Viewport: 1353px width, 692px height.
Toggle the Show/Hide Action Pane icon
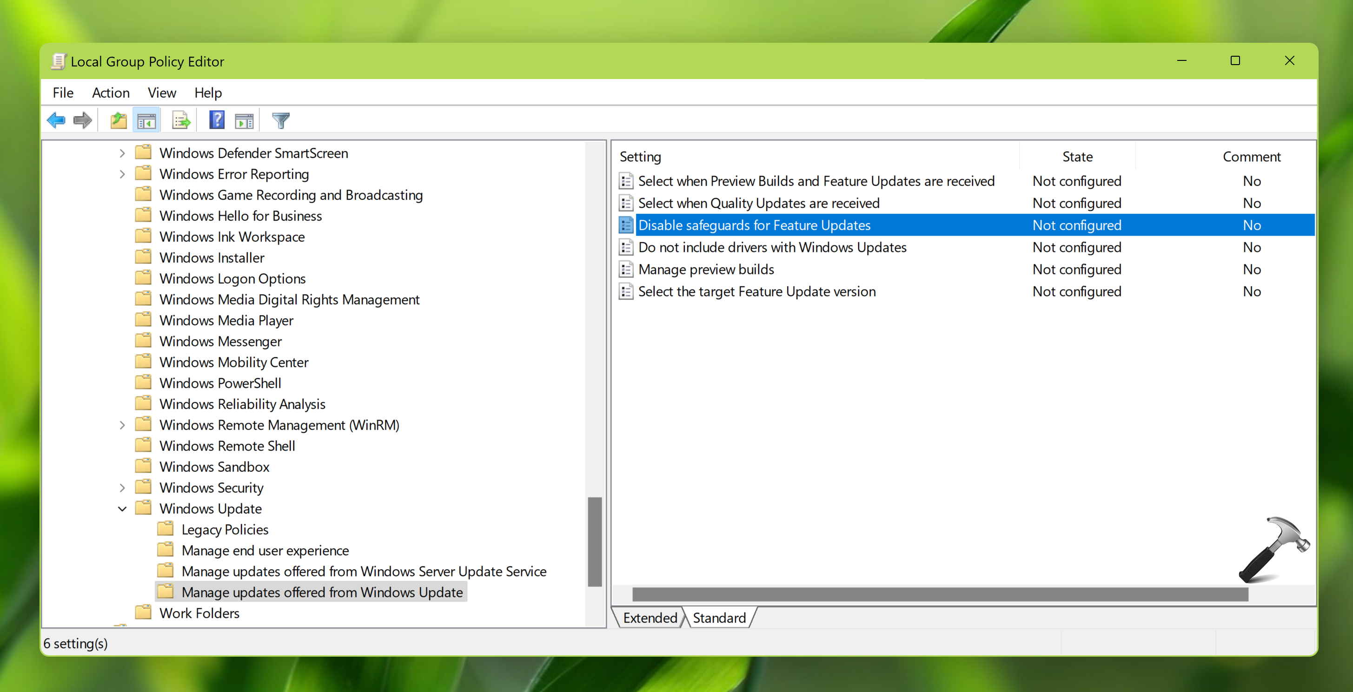tap(244, 120)
